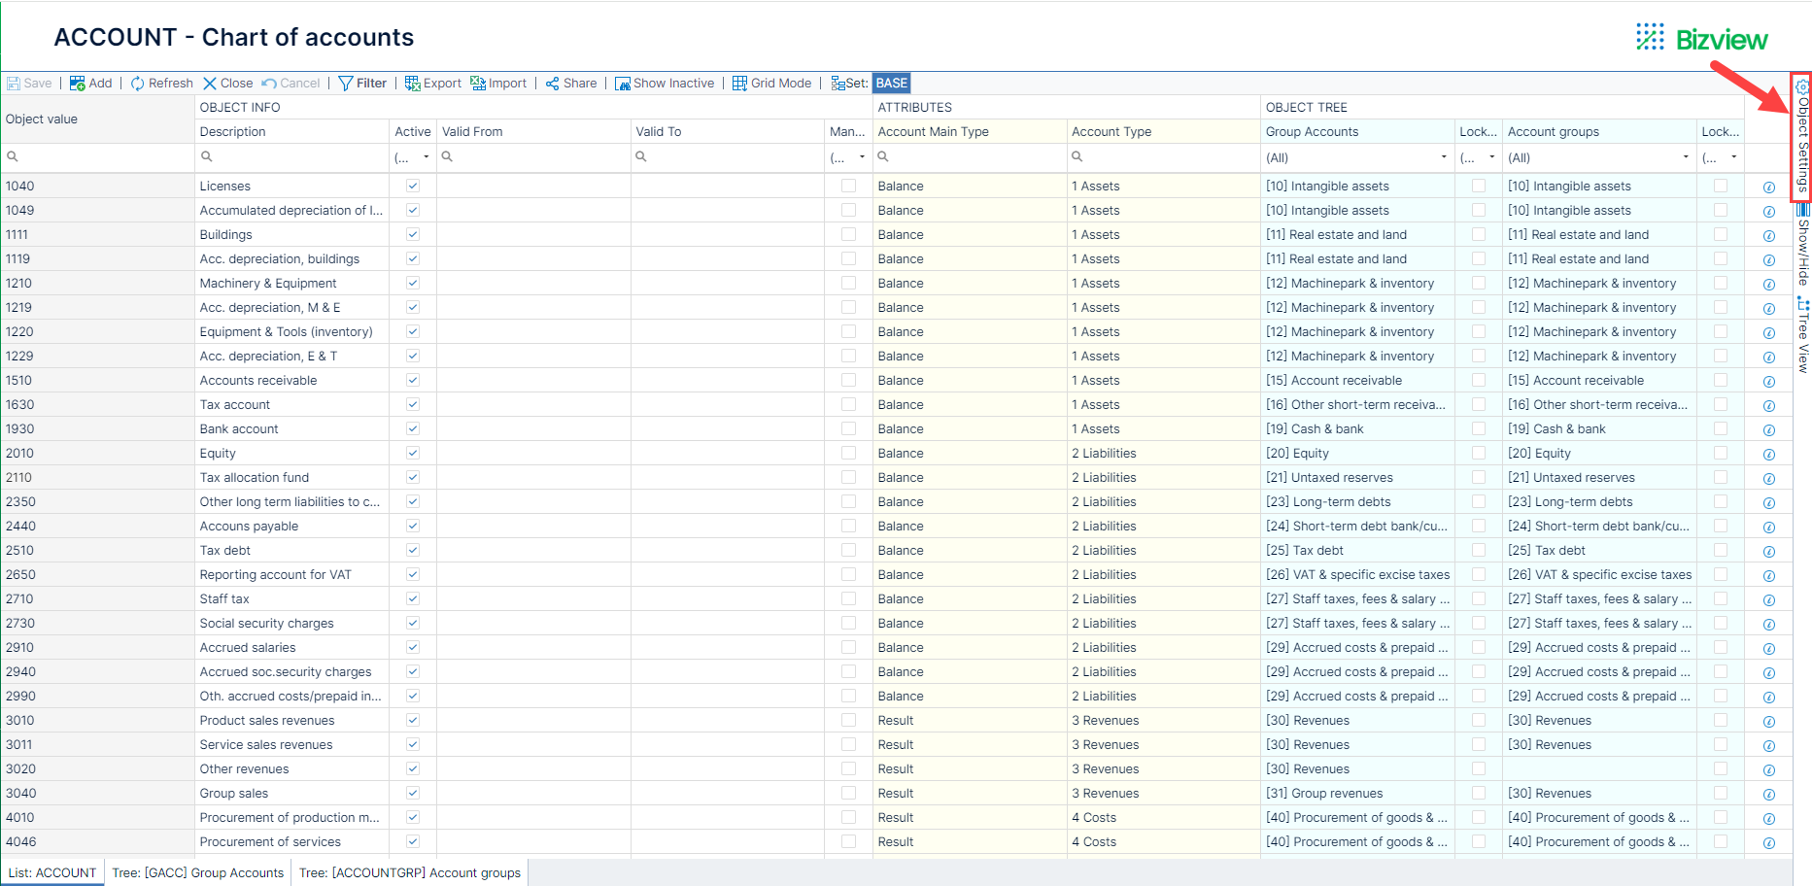Click the Close button in toolbar
Screen dimensions: 1812x886
[x=227, y=84]
